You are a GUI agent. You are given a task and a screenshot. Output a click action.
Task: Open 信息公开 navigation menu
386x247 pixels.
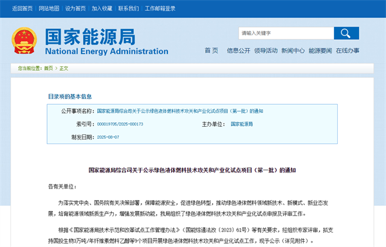[x=239, y=51]
